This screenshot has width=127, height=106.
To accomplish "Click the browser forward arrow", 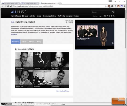I will pos(5,6).
